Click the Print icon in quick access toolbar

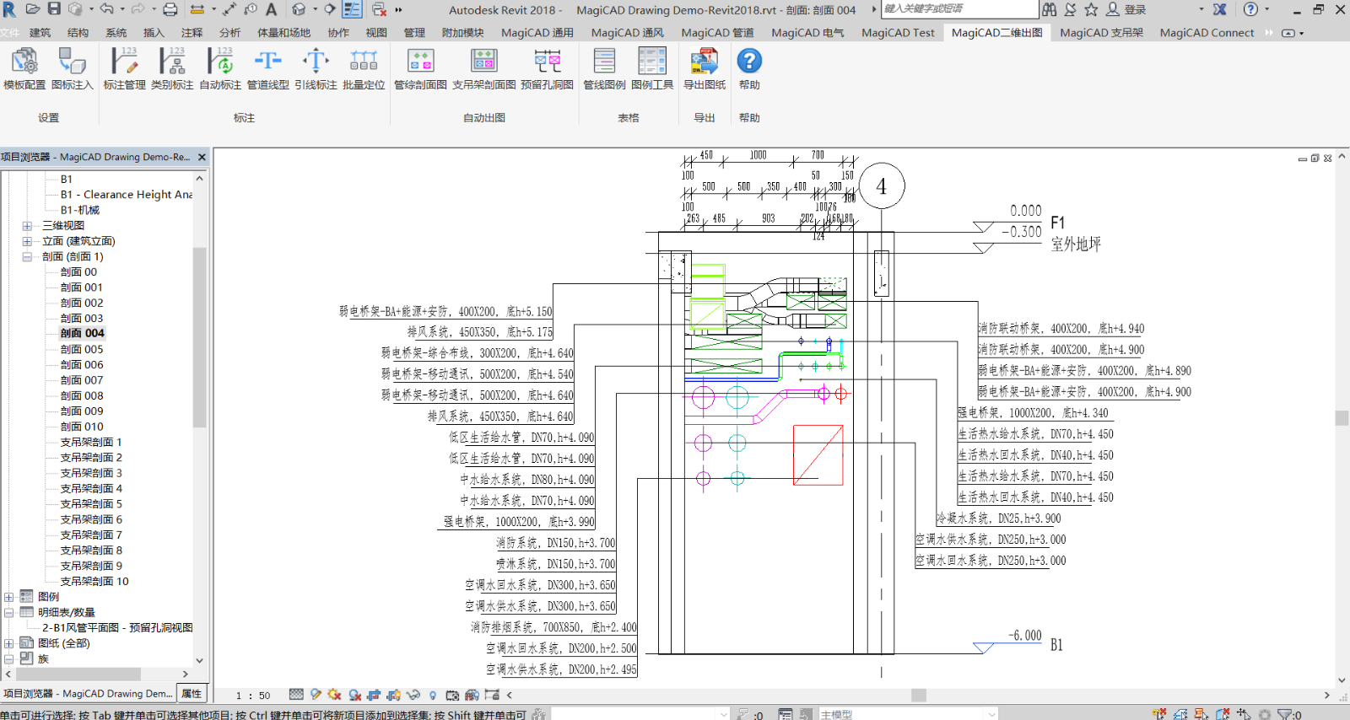[x=170, y=9]
